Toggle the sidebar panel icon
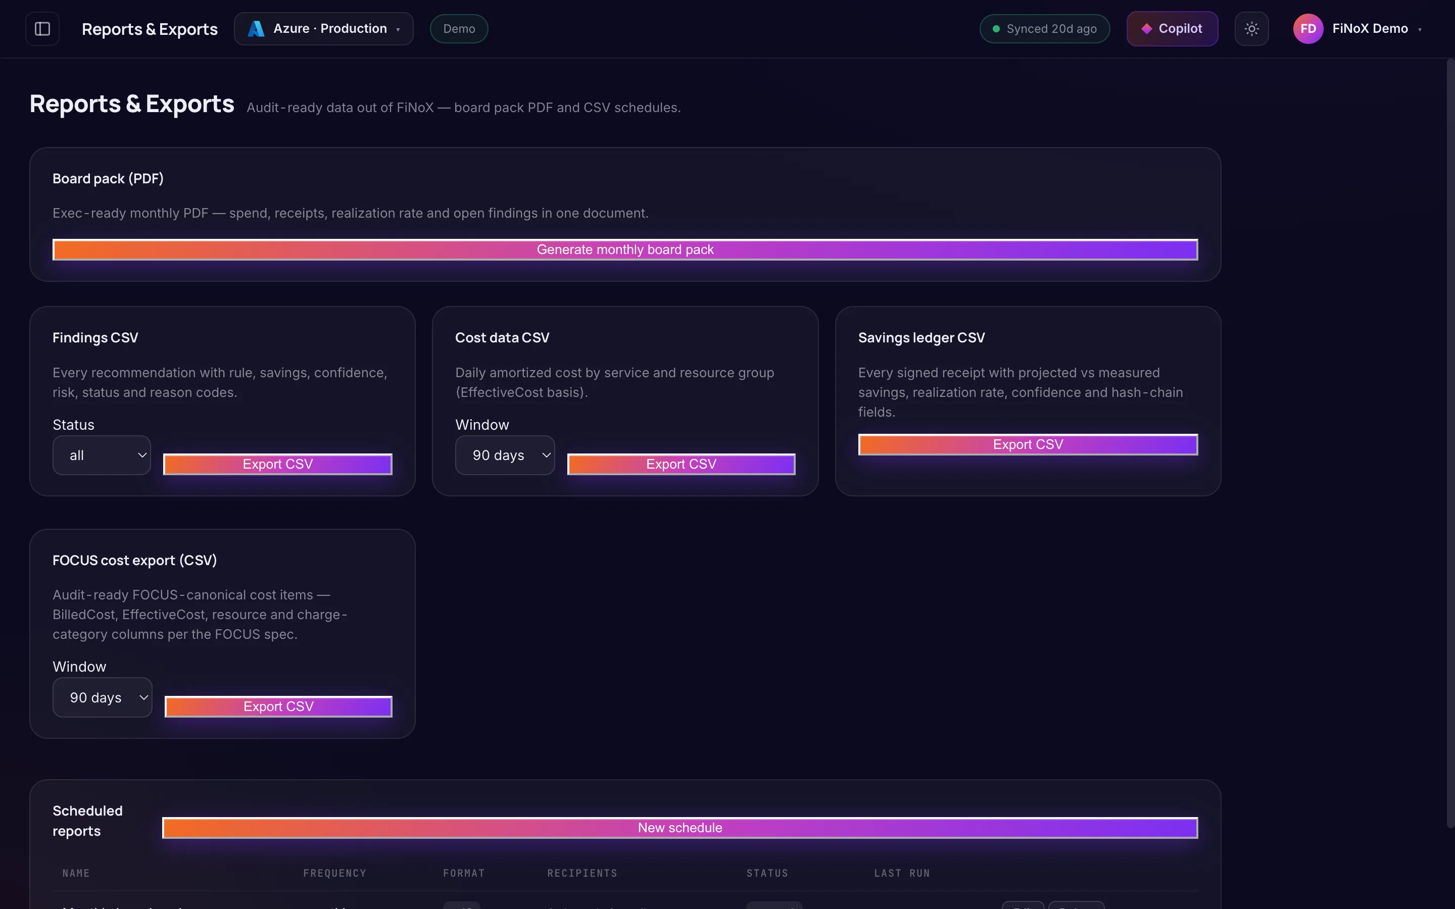This screenshot has height=909, width=1455. tap(42, 29)
